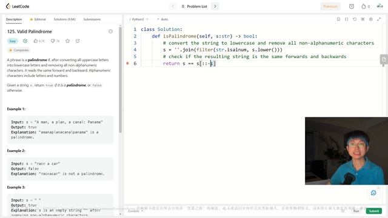Toggle the favorite star icon
Image resolution: width=388 pixels, height=218 pixels.
pyautogui.click(x=67, y=41)
